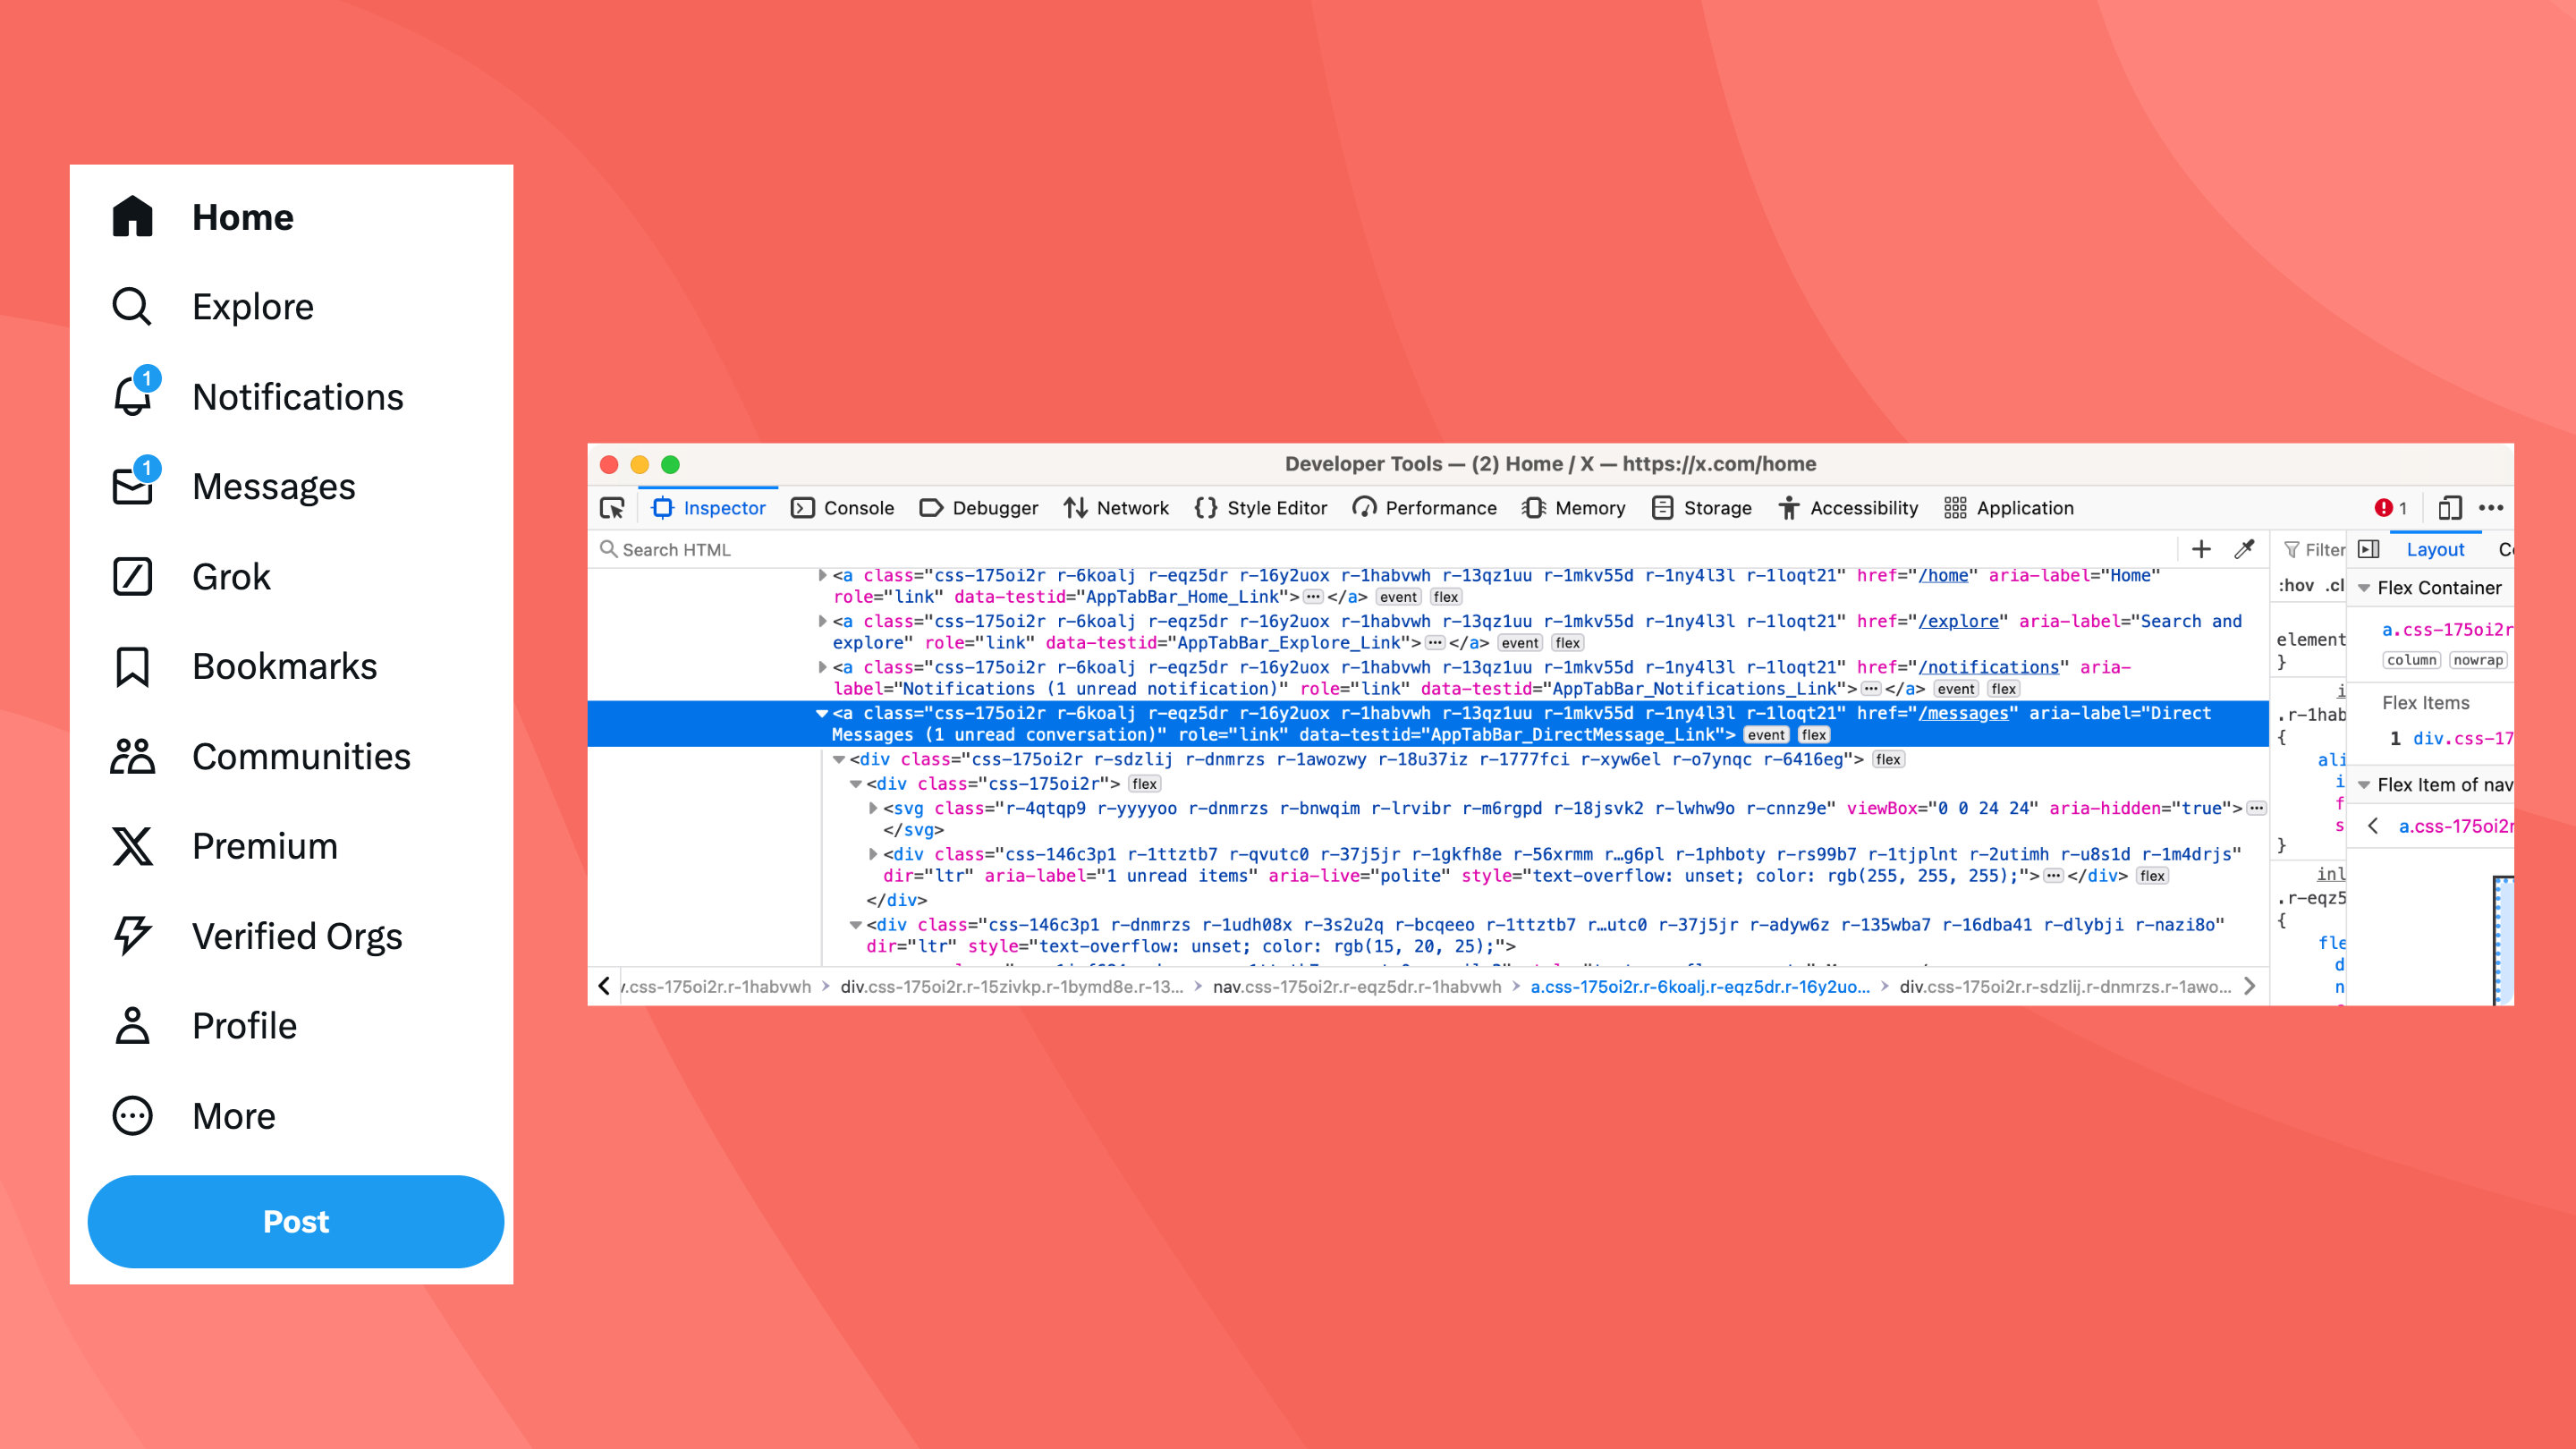Select the Bookmarks icon in the sidebar
The image size is (2576, 1449).
(x=133, y=666)
